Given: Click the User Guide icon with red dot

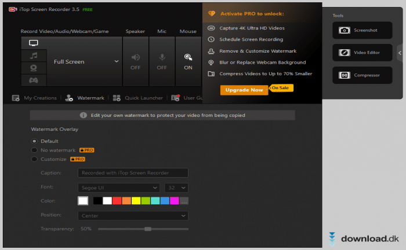Looking at the screenshot, I should pos(175,98).
